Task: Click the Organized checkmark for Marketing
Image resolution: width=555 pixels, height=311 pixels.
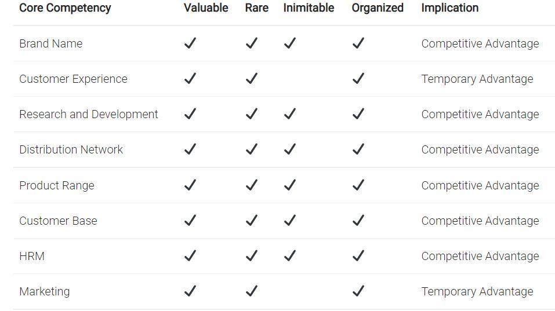Action: (x=358, y=291)
